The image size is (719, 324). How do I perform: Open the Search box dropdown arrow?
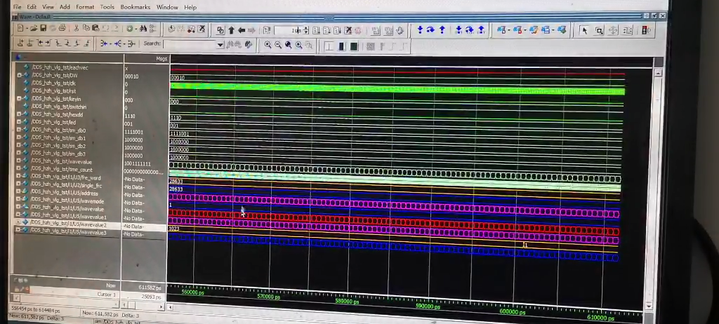coord(220,44)
